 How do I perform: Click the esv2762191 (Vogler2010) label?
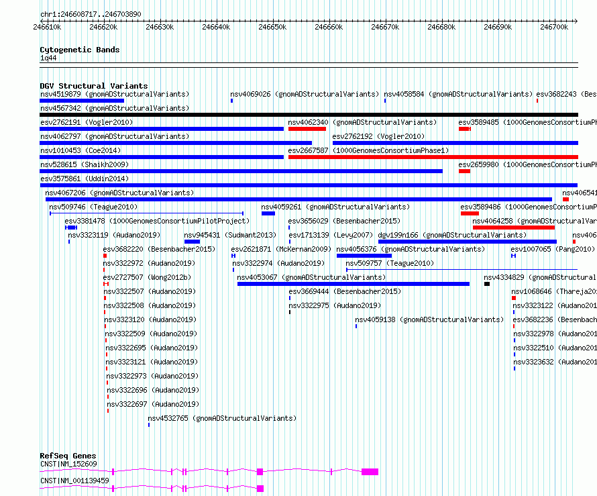tap(87, 122)
